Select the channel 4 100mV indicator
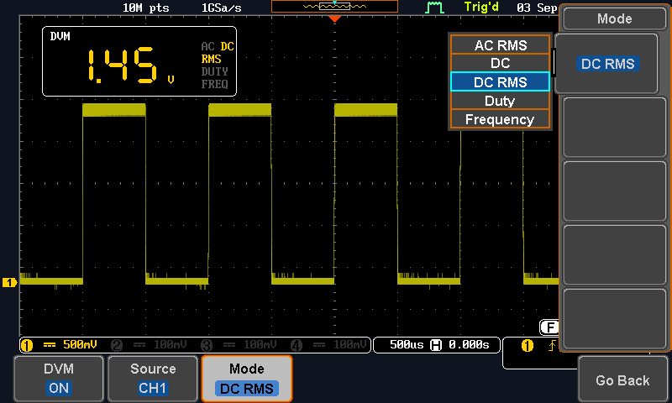The width and height of the screenshot is (672, 403). [x=328, y=344]
